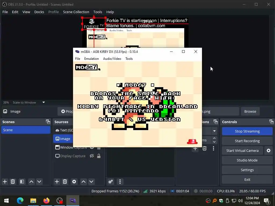
Task: Open mGBA Emulation menu
Action: pos(91,59)
